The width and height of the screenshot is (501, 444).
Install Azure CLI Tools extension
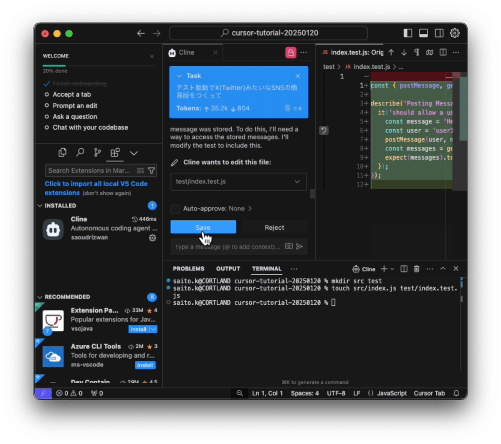(145, 365)
